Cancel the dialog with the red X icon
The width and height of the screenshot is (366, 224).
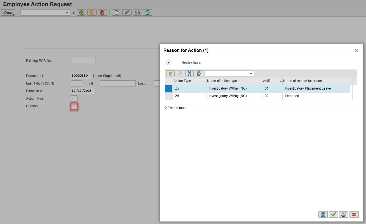[x=354, y=215]
